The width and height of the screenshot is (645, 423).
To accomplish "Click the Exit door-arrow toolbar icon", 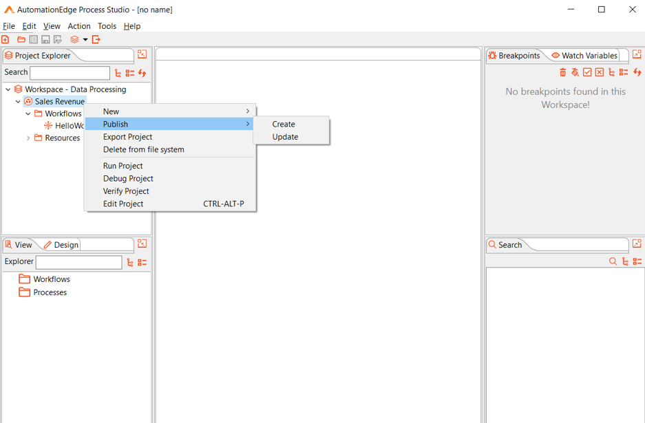I will (96, 39).
